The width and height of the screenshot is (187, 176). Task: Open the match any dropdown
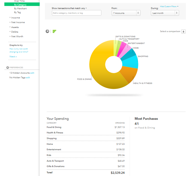coord(84,8)
